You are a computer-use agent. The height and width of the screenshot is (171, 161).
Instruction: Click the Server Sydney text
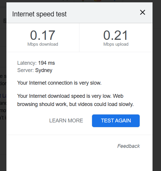(x=35, y=70)
